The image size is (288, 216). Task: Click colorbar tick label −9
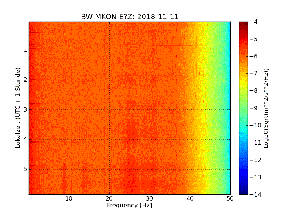coord(254,108)
